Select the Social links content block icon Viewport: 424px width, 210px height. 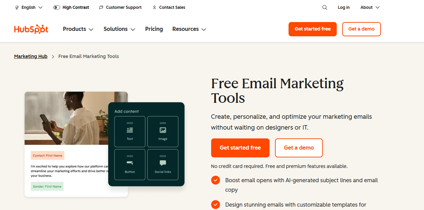pos(163,164)
